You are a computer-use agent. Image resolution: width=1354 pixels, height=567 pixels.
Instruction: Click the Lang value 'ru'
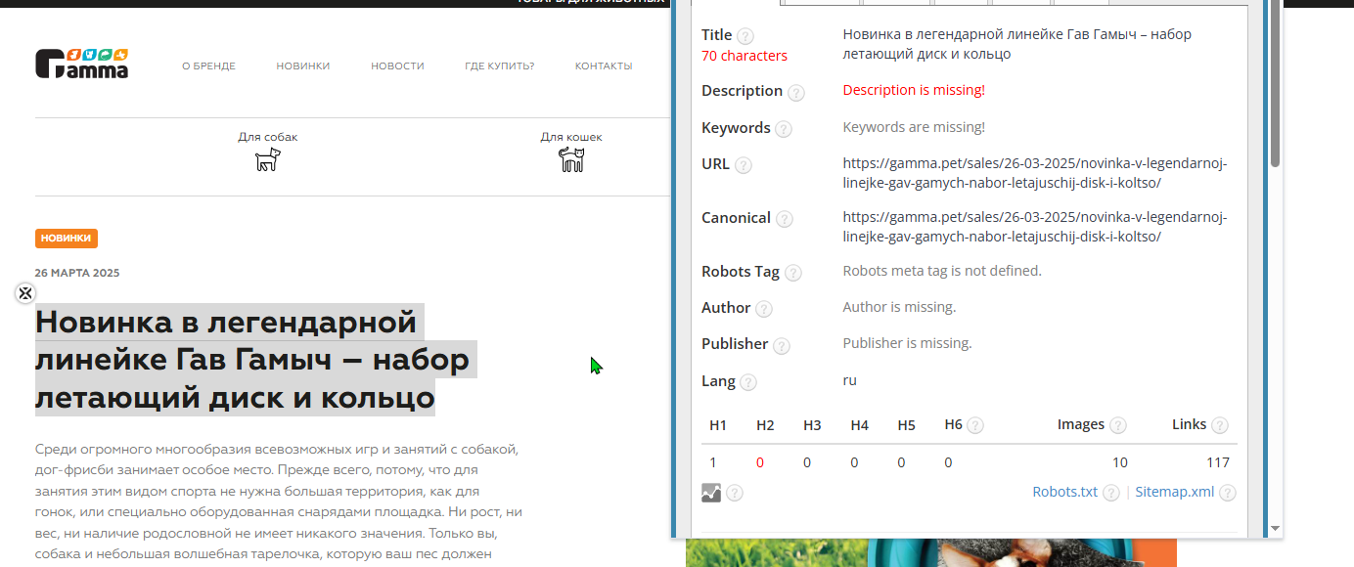[850, 380]
